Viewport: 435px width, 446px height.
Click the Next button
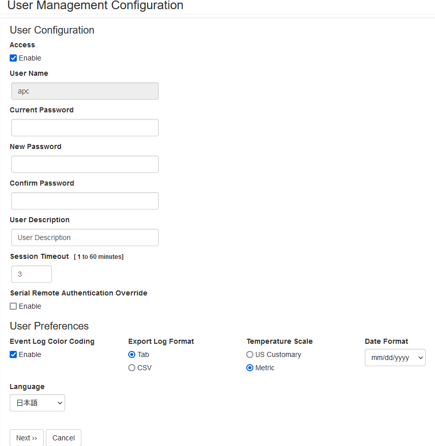pos(27,438)
